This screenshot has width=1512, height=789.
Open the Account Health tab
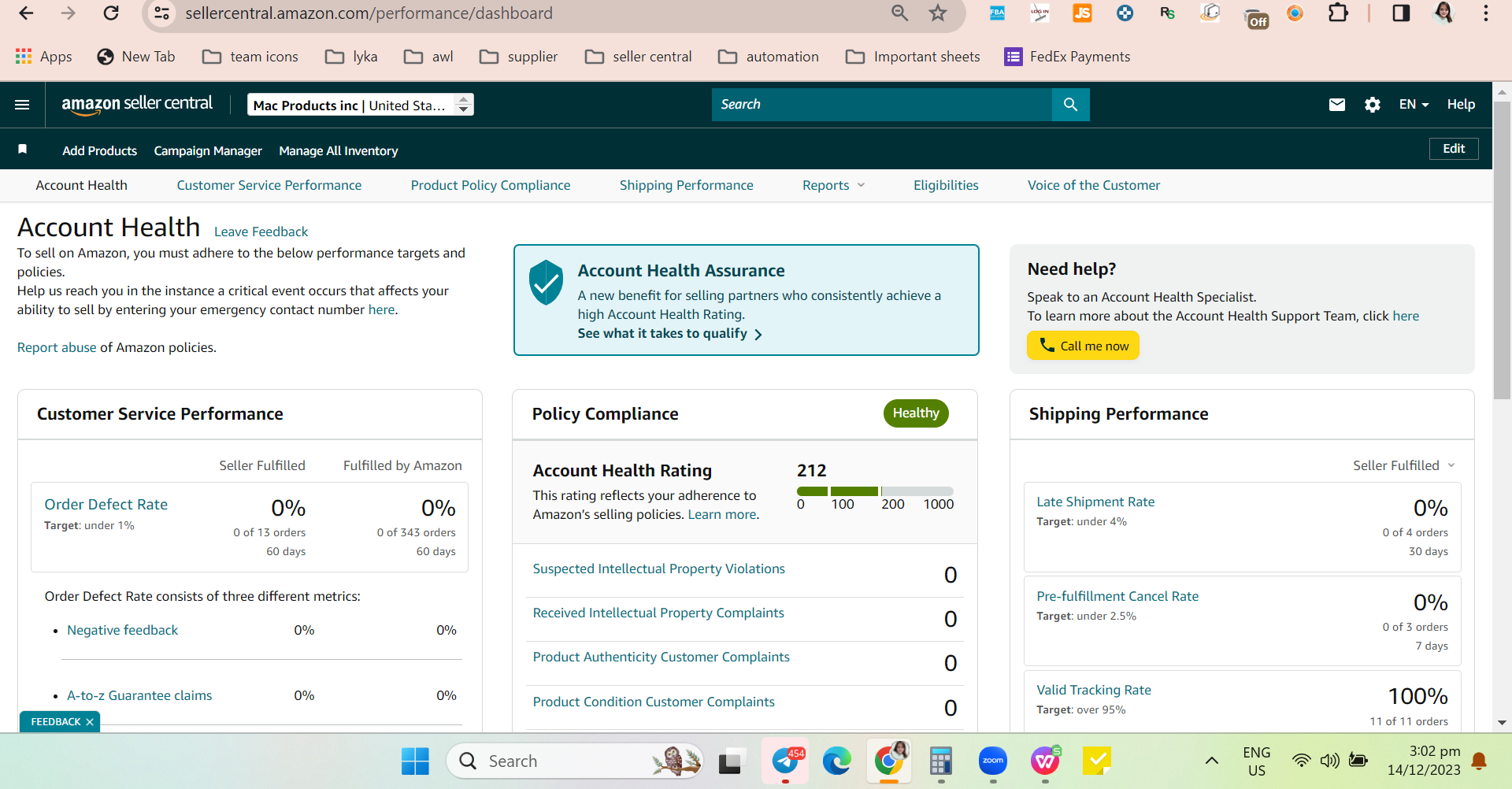pyautogui.click(x=81, y=186)
